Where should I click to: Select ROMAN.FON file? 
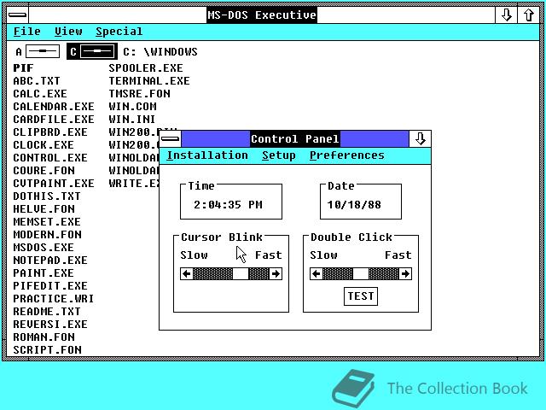pos(44,337)
